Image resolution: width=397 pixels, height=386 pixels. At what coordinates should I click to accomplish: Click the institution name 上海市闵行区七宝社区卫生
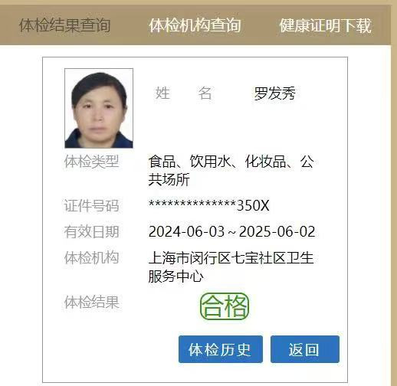[x=231, y=258]
